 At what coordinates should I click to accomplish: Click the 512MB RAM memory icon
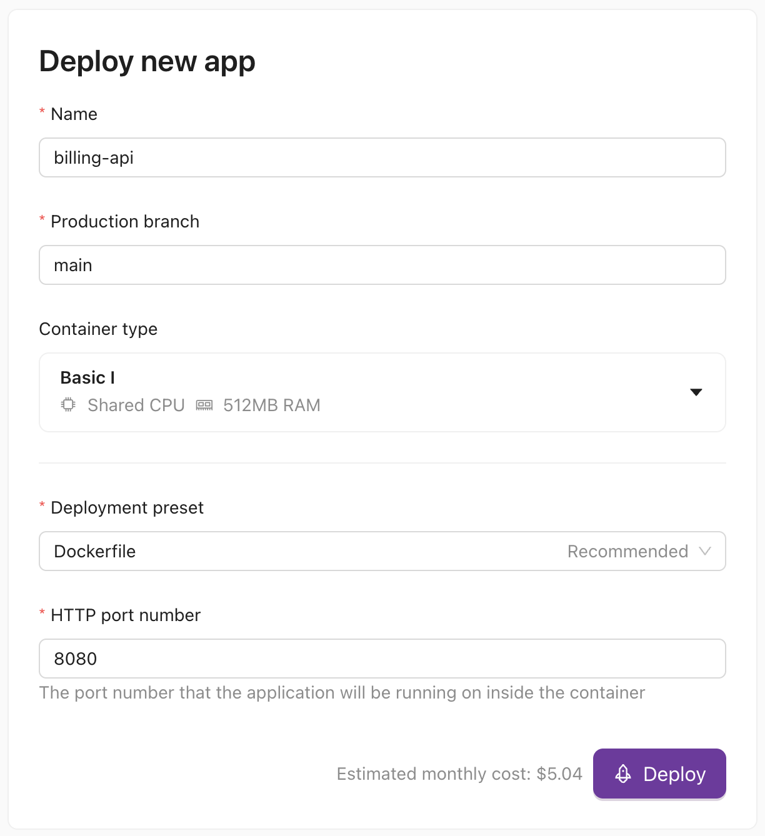tap(204, 405)
